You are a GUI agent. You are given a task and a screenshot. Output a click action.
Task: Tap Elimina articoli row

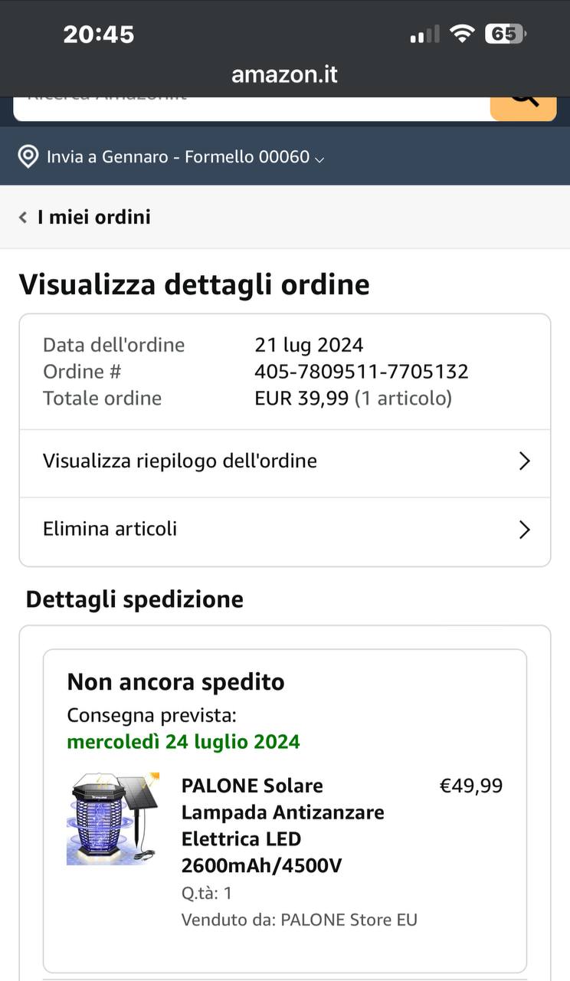tap(285, 531)
